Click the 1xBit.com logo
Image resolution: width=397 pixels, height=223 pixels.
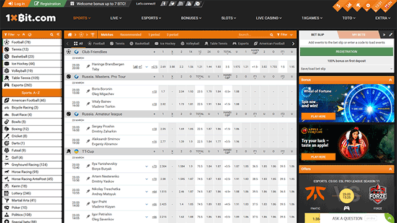click(x=30, y=18)
